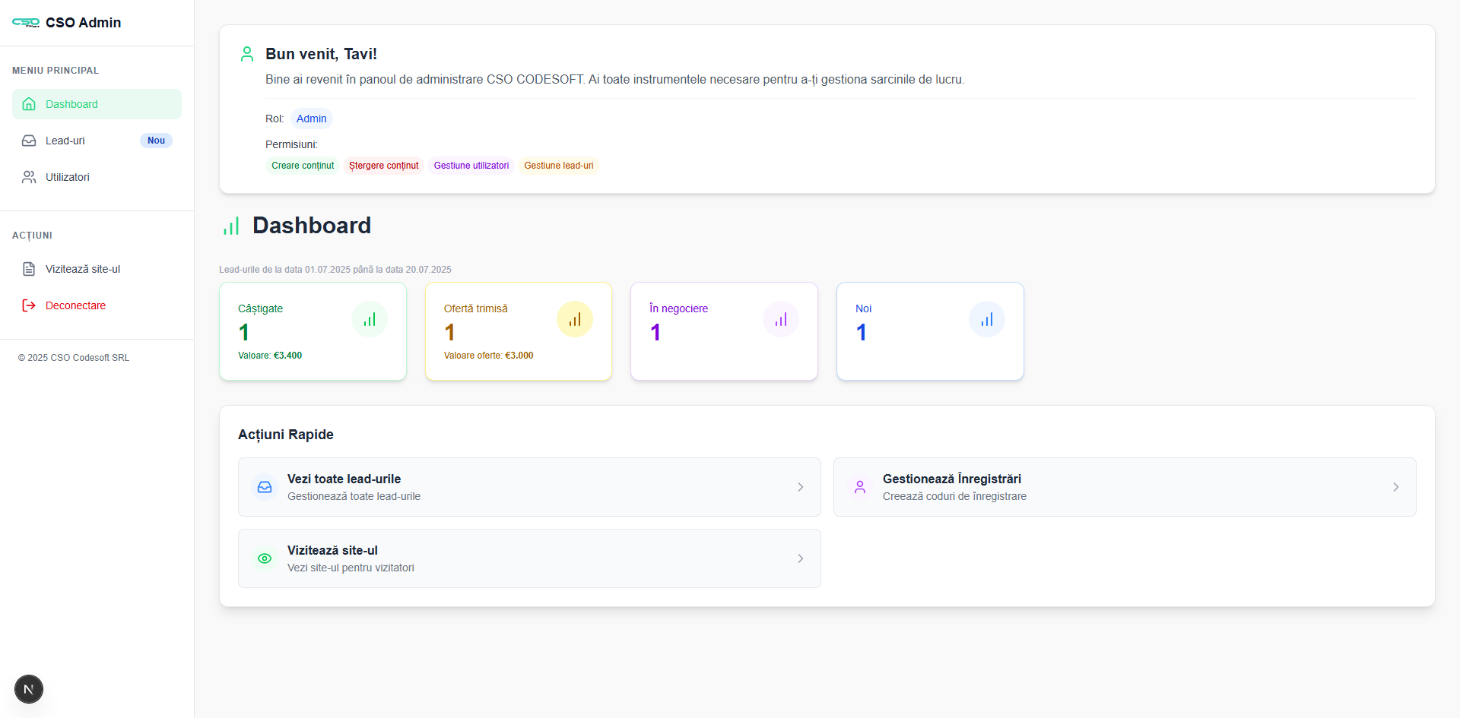
Task: Click the purple chart icon in În negociere card
Action: click(x=781, y=319)
